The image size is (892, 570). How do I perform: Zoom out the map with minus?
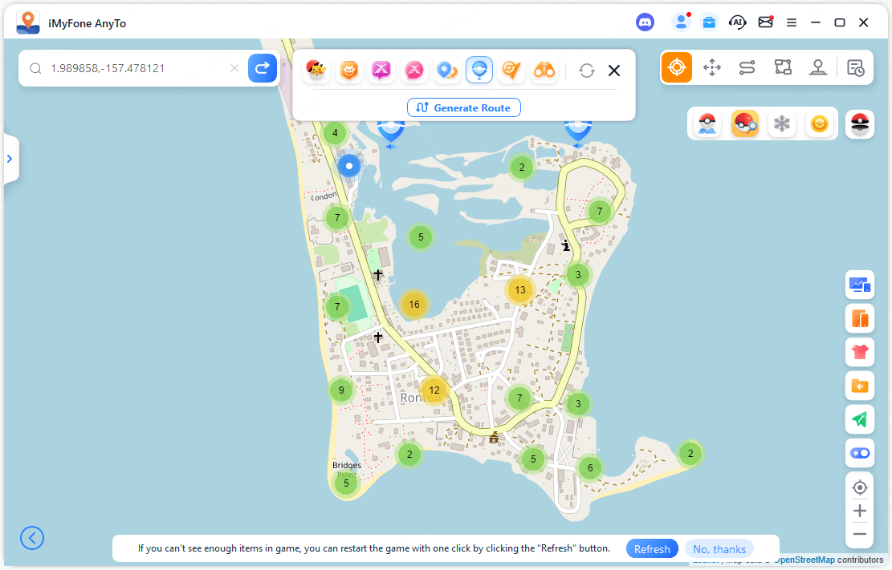[x=860, y=534]
